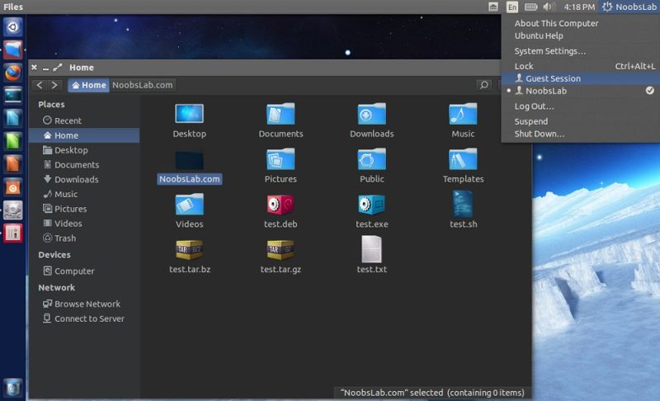660x401 pixels.
Task: Select the NoobsLab.com folder icon
Action: (190, 160)
